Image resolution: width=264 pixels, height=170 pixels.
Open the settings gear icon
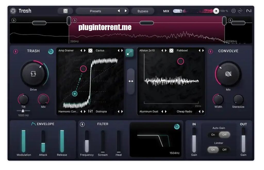point(233,11)
